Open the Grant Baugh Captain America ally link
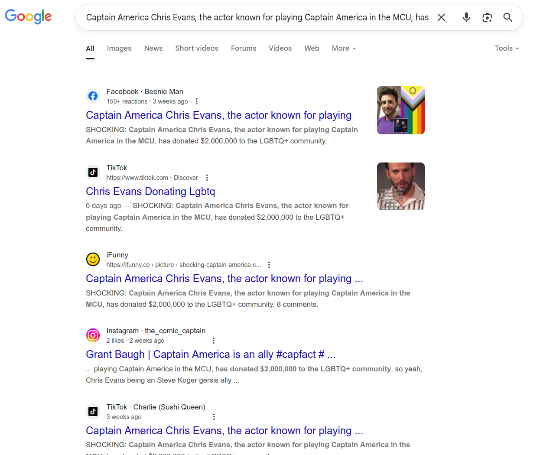The image size is (540, 455). pyautogui.click(x=211, y=354)
